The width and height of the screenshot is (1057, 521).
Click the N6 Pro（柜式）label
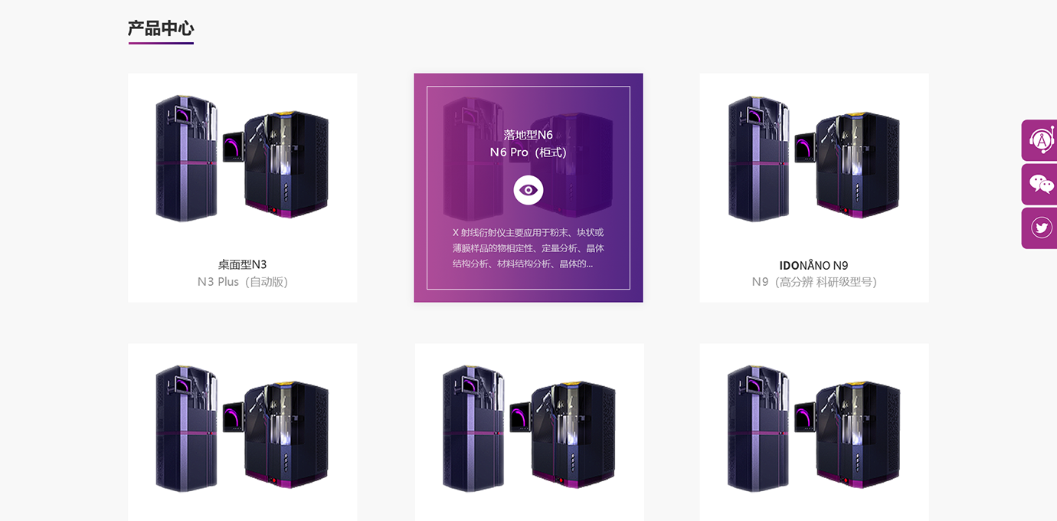[528, 152]
